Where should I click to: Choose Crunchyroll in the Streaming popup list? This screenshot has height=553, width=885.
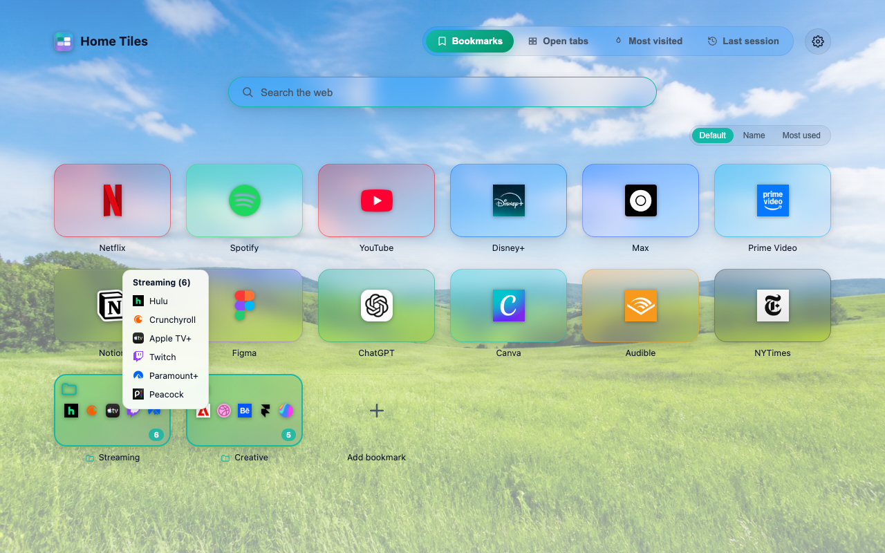[165, 320]
